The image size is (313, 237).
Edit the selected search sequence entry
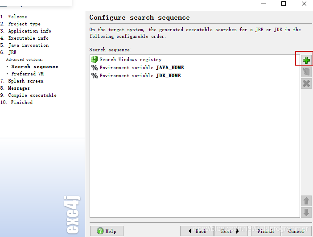pyautogui.click(x=306, y=72)
